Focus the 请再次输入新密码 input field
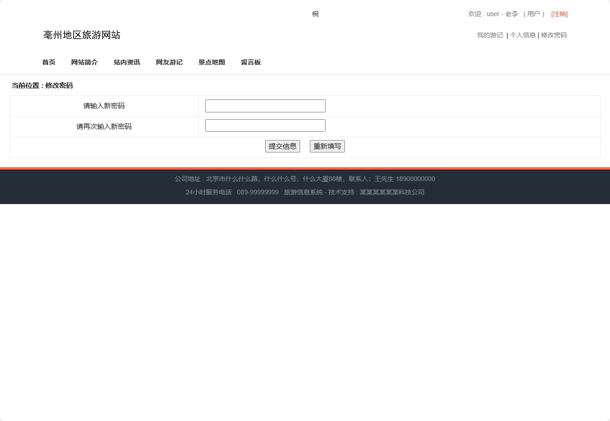 265,126
